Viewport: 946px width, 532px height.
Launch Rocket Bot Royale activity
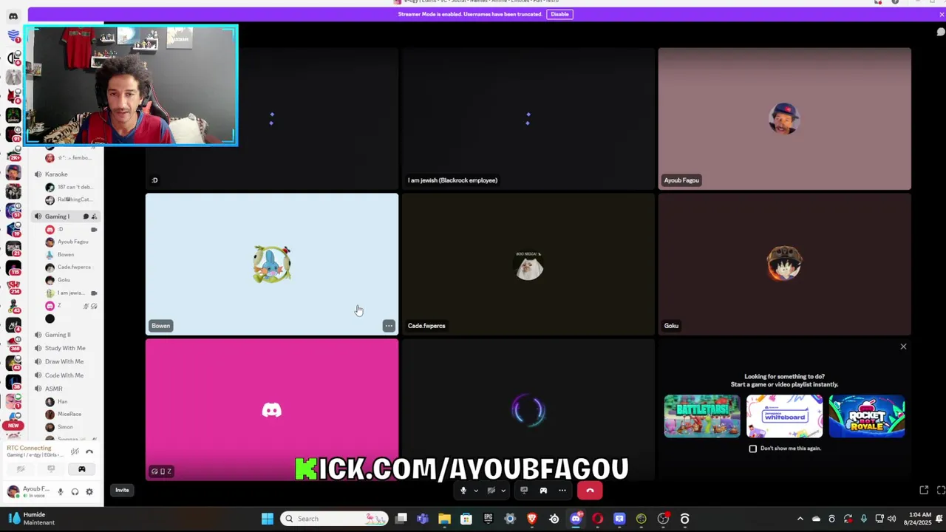click(x=867, y=416)
